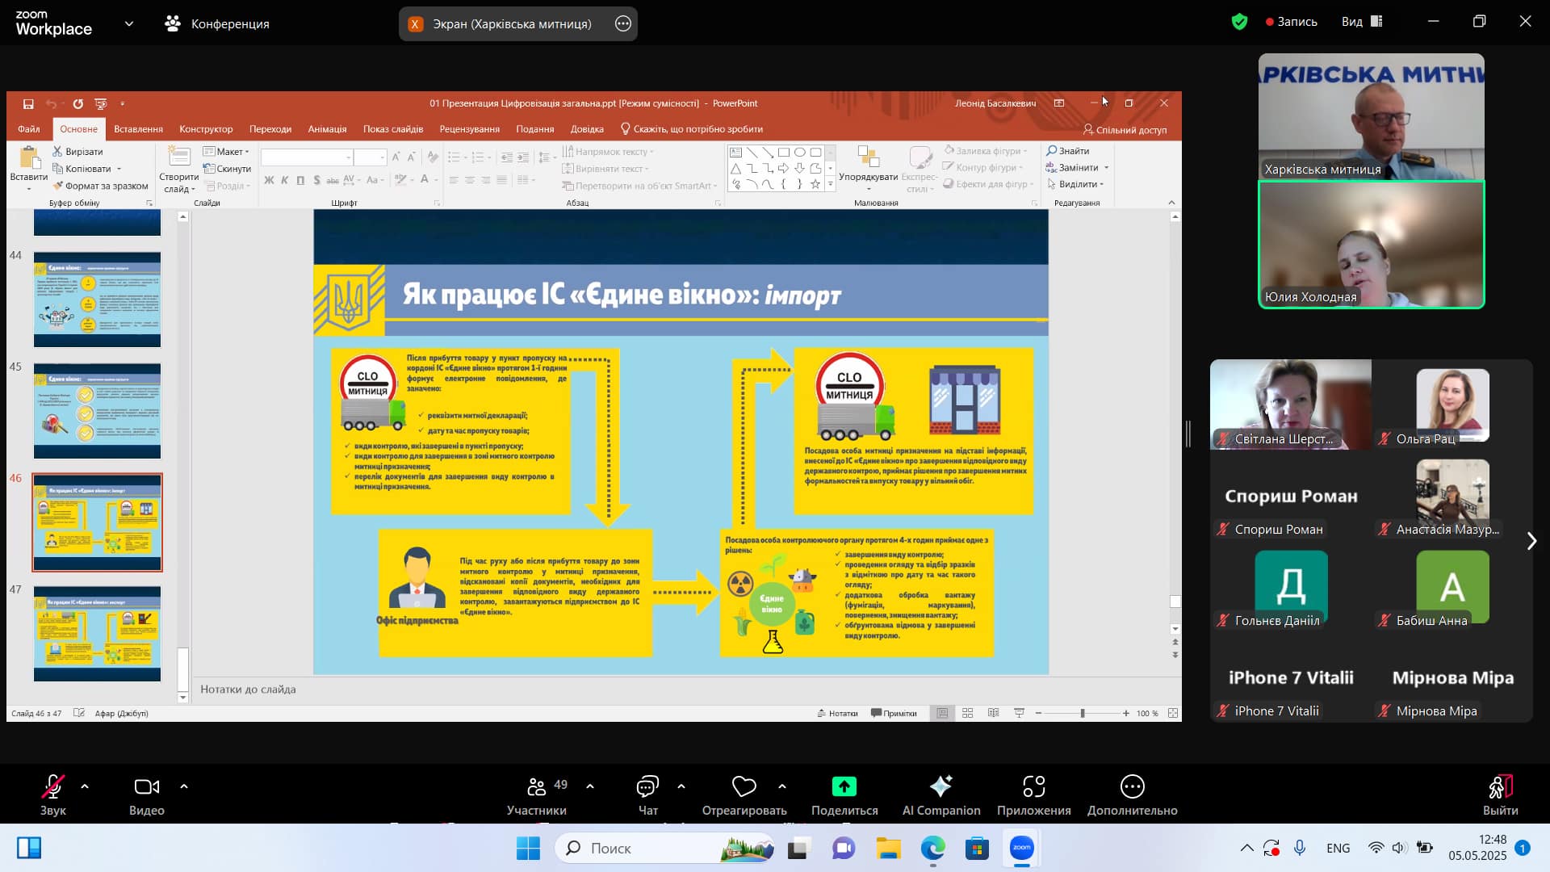
Task: Select slide 45 thumbnail
Action: (x=97, y=411)
